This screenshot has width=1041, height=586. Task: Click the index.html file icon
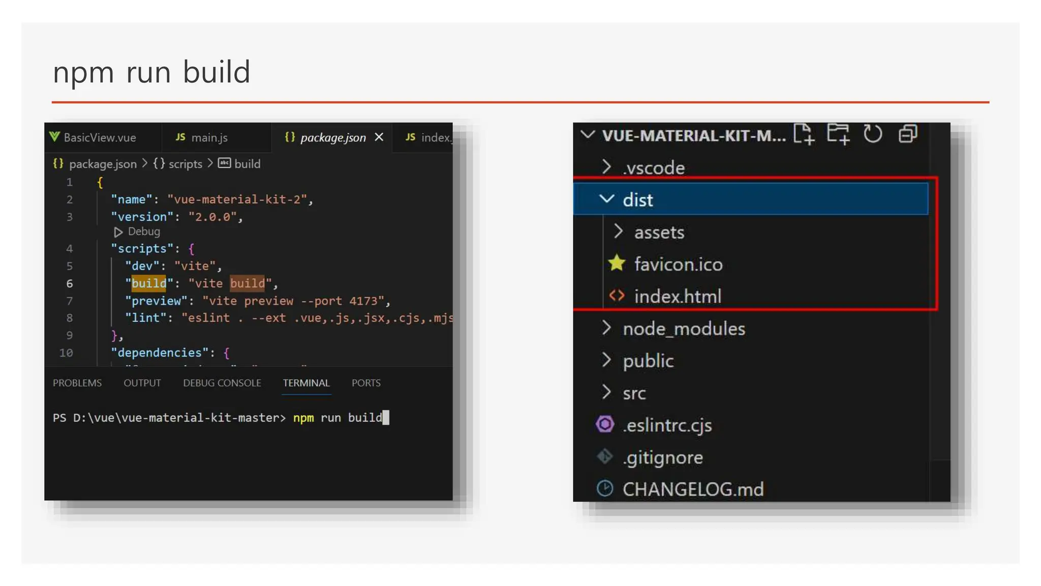[x=617, y=296]
